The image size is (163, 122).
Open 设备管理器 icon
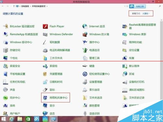pos(85,82)
